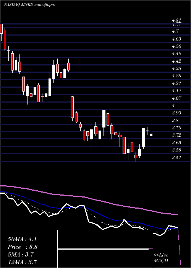The height and width of the screenshot is (268, 191).
Task: Click the last white candlestick on the chart
Action: [x=151, y=135]
